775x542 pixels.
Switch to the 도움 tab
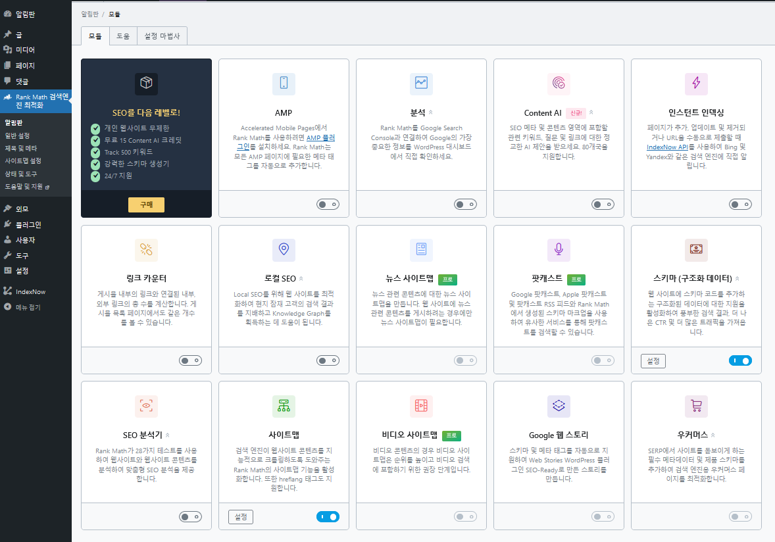coord(122,37)
